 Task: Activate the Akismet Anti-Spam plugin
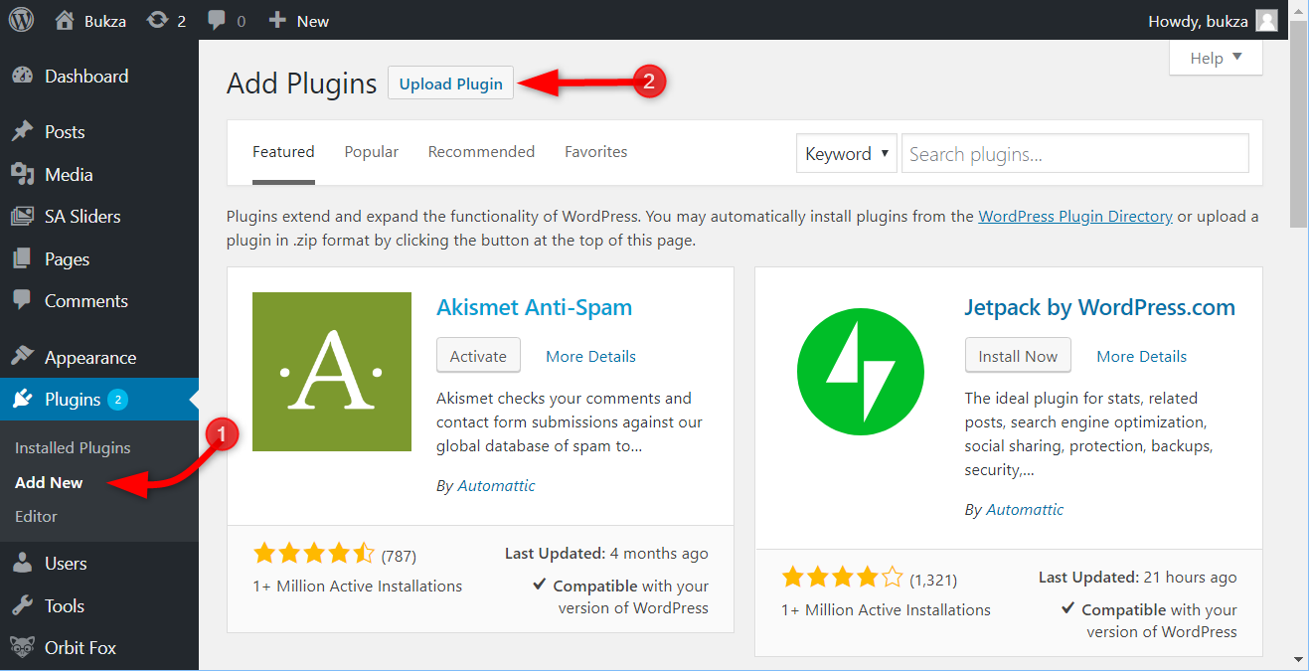478,356
